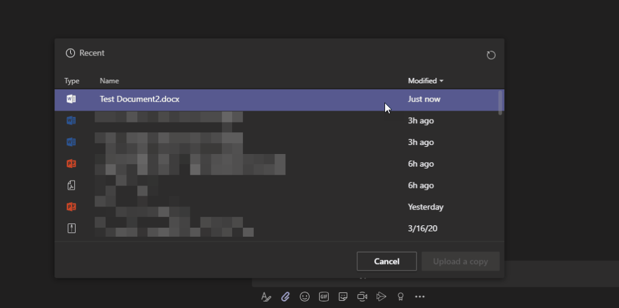Open the Emoji picker

[305, 297]
